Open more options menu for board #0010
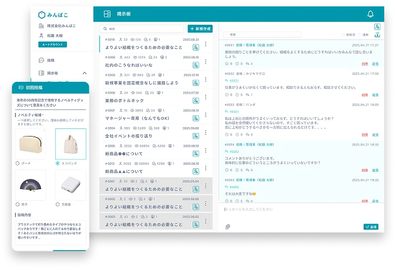Screen dimensions: 396x269 pyautogui.click(x=206, y=44)
